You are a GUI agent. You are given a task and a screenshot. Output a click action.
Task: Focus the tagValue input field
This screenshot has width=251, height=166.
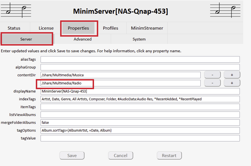(x=140, y=138)
